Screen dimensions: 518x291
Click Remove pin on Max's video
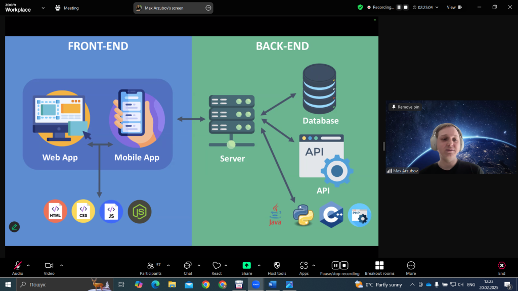(x=405, y=107)
